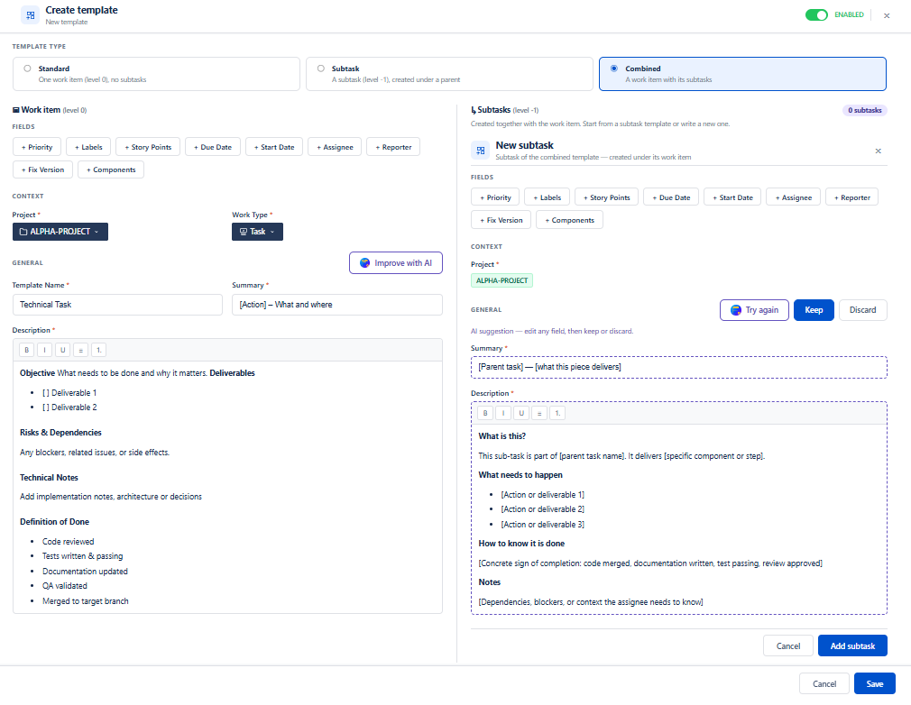Click Improve with AI button
The image size is (911, 705).
pyautogui.click(x=396, y=263)
